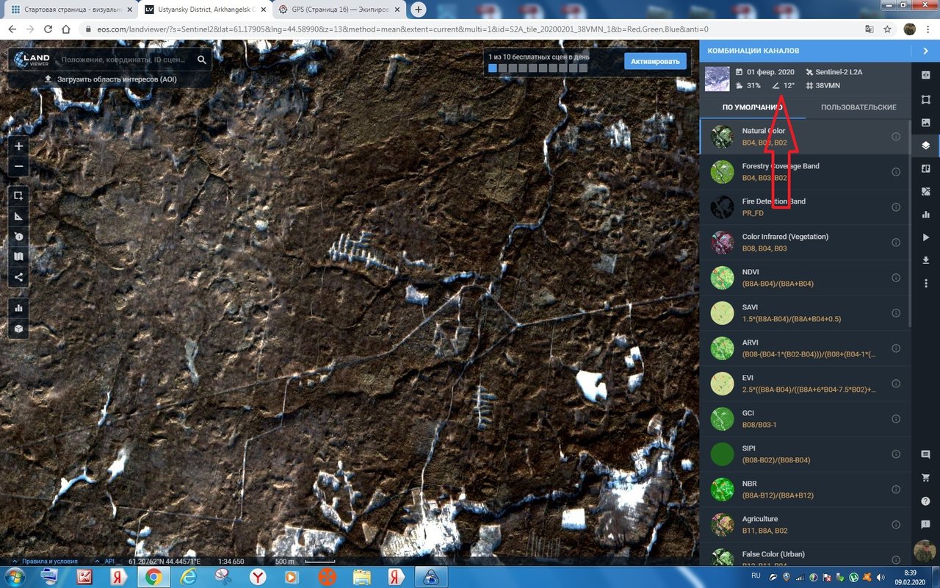The width and height of the screenshot is (940, 588).
Task: Expand the Правила и условия footer arrow
Action: pos(15,561)
